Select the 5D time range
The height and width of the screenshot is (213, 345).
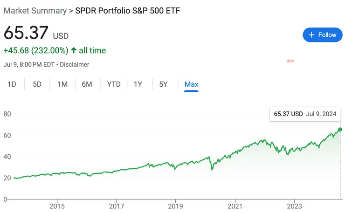pyautogui.click(x=37, y=84)
